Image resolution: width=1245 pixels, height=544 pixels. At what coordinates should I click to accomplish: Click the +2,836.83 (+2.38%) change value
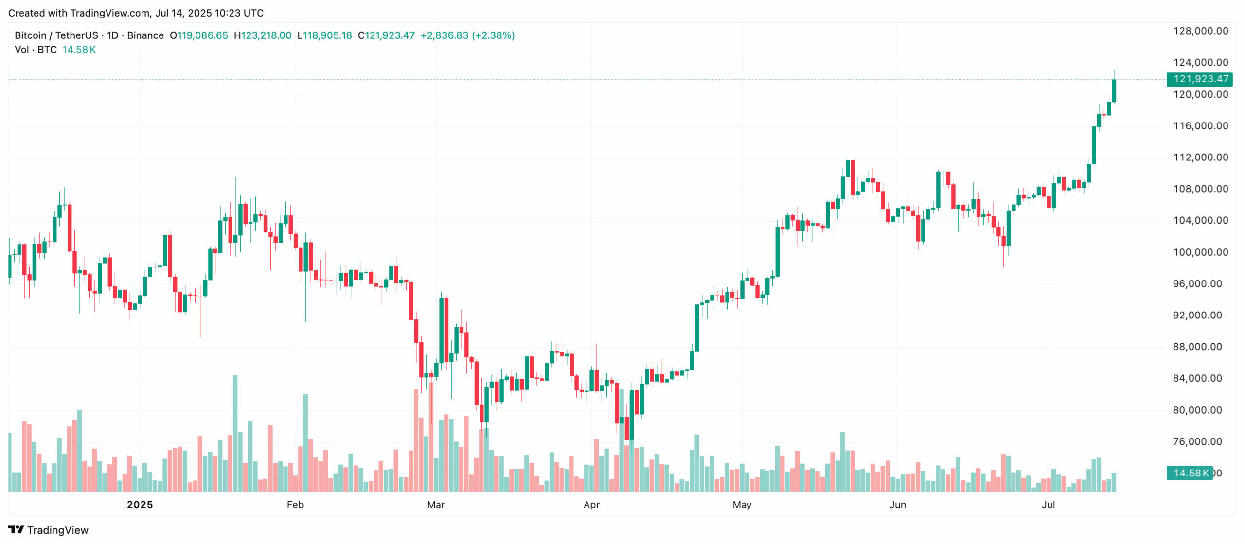point(467,35)
